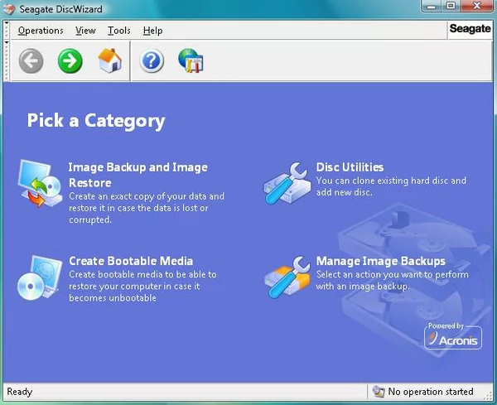This screenshot has height=405, width=497.
Task: Open Image Backup and Image Restore category
Action: coord(138,175)
